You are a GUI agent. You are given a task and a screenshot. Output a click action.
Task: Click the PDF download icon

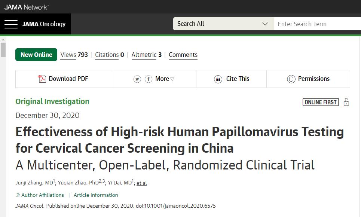(x=42, y=79)
